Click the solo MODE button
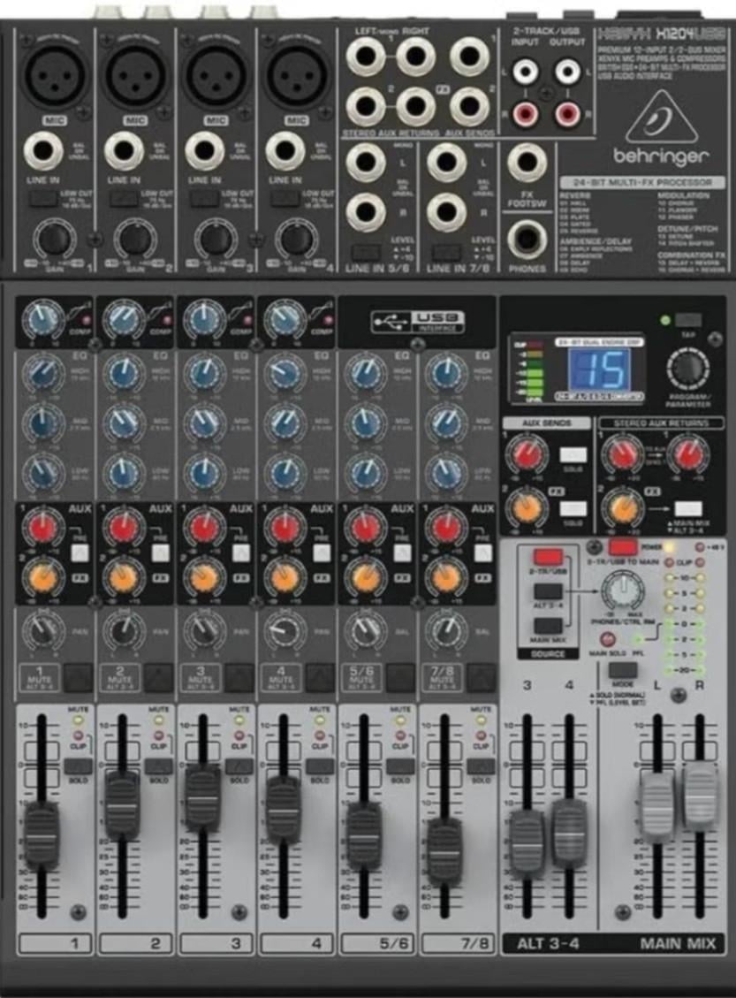Screen dimensions: 736x998 [x=622, y=670]
